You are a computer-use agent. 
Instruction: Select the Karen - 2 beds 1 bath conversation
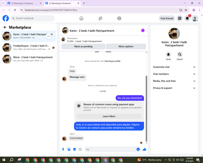(x=28, y=36)
